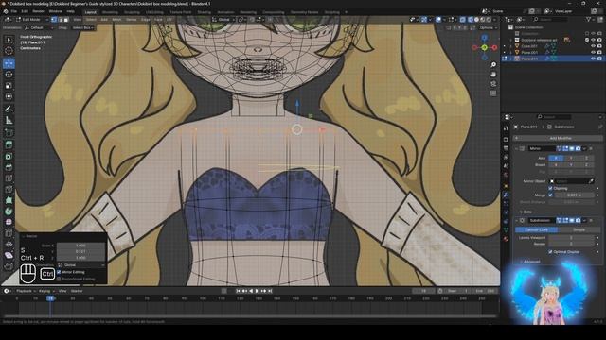
Task: Toggle Clipping checkbox in Mirror modifier
Action: click(550, 188)
